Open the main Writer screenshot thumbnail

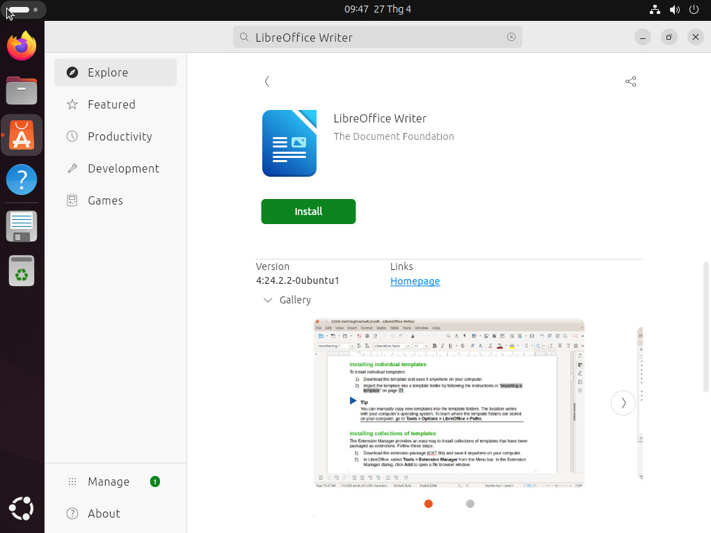coord(449,404)
